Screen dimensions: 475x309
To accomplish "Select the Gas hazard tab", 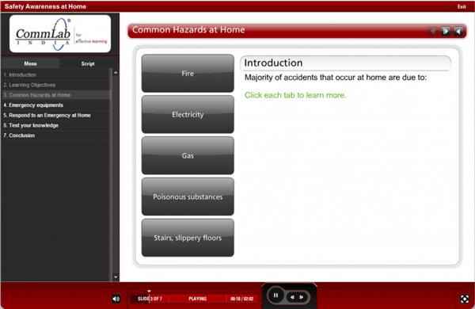I will tap(188, 155).
